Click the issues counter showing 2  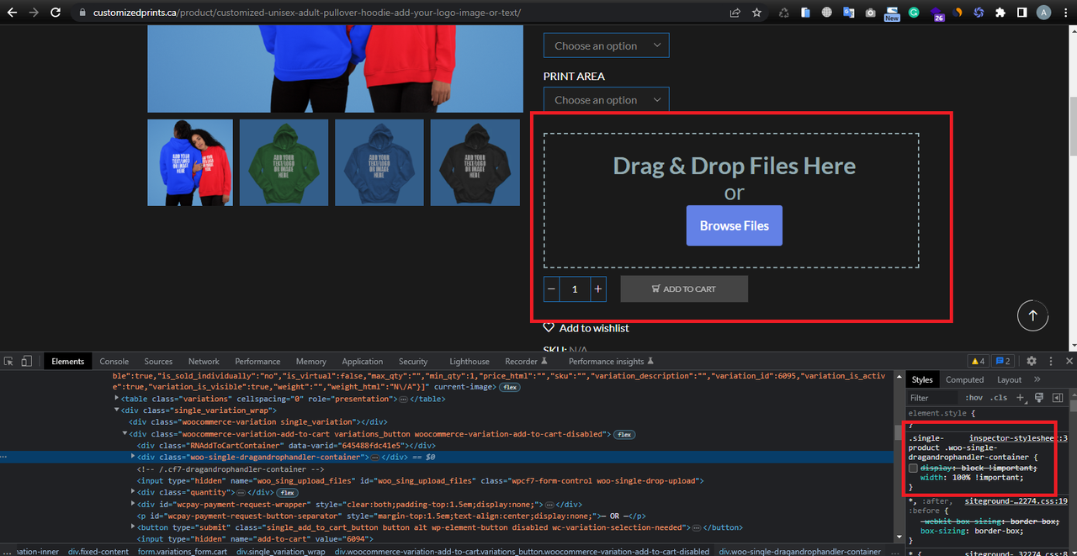pyautogui.click(x=1002, y=361)
